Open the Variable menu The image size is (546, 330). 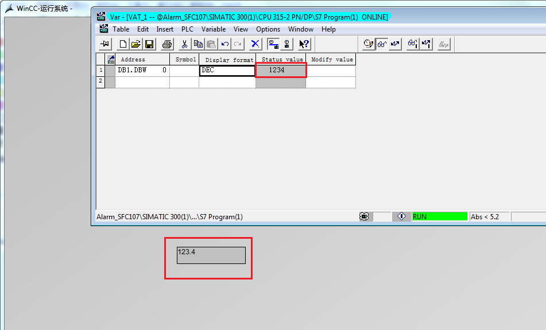(214, 29)
